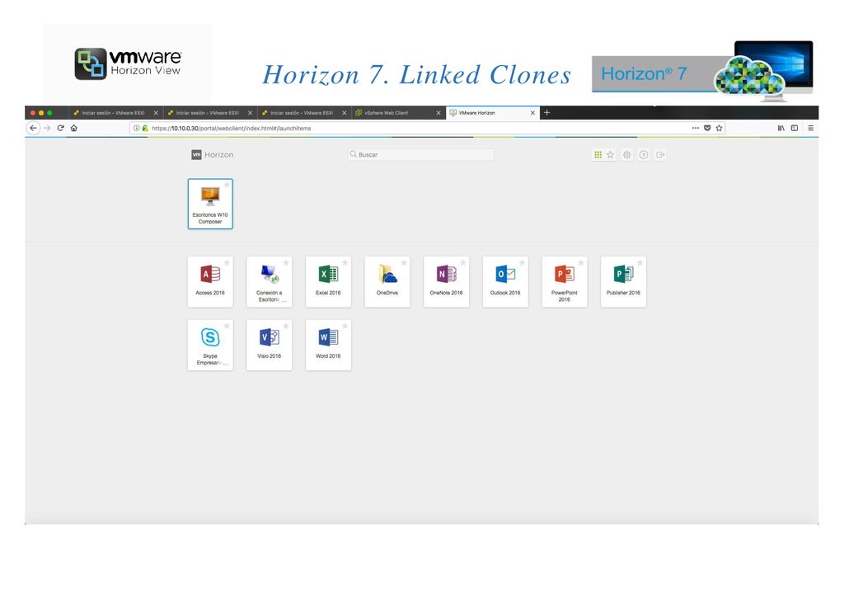Save page to Pocket icon
The image size is (844, 597).
coord(707,128)
